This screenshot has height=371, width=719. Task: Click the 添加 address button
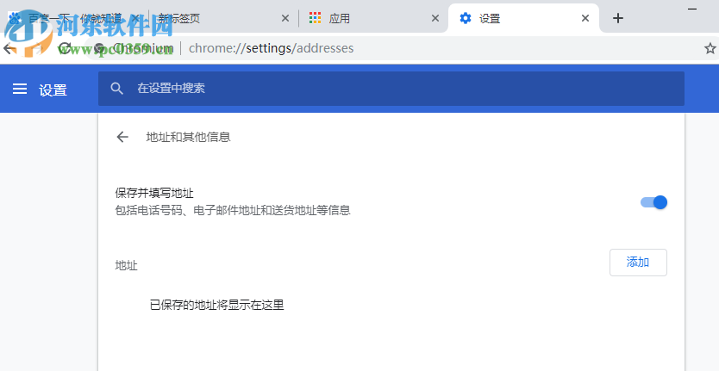coord(638,263)
